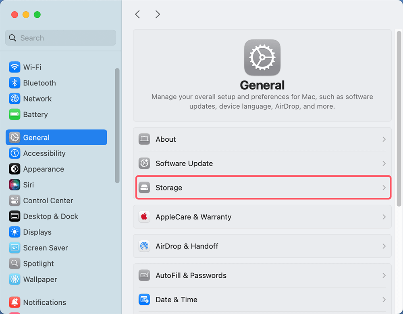Click the Notifications bell icon
This screenshot has width=403, height=314.
coord(14,302)
